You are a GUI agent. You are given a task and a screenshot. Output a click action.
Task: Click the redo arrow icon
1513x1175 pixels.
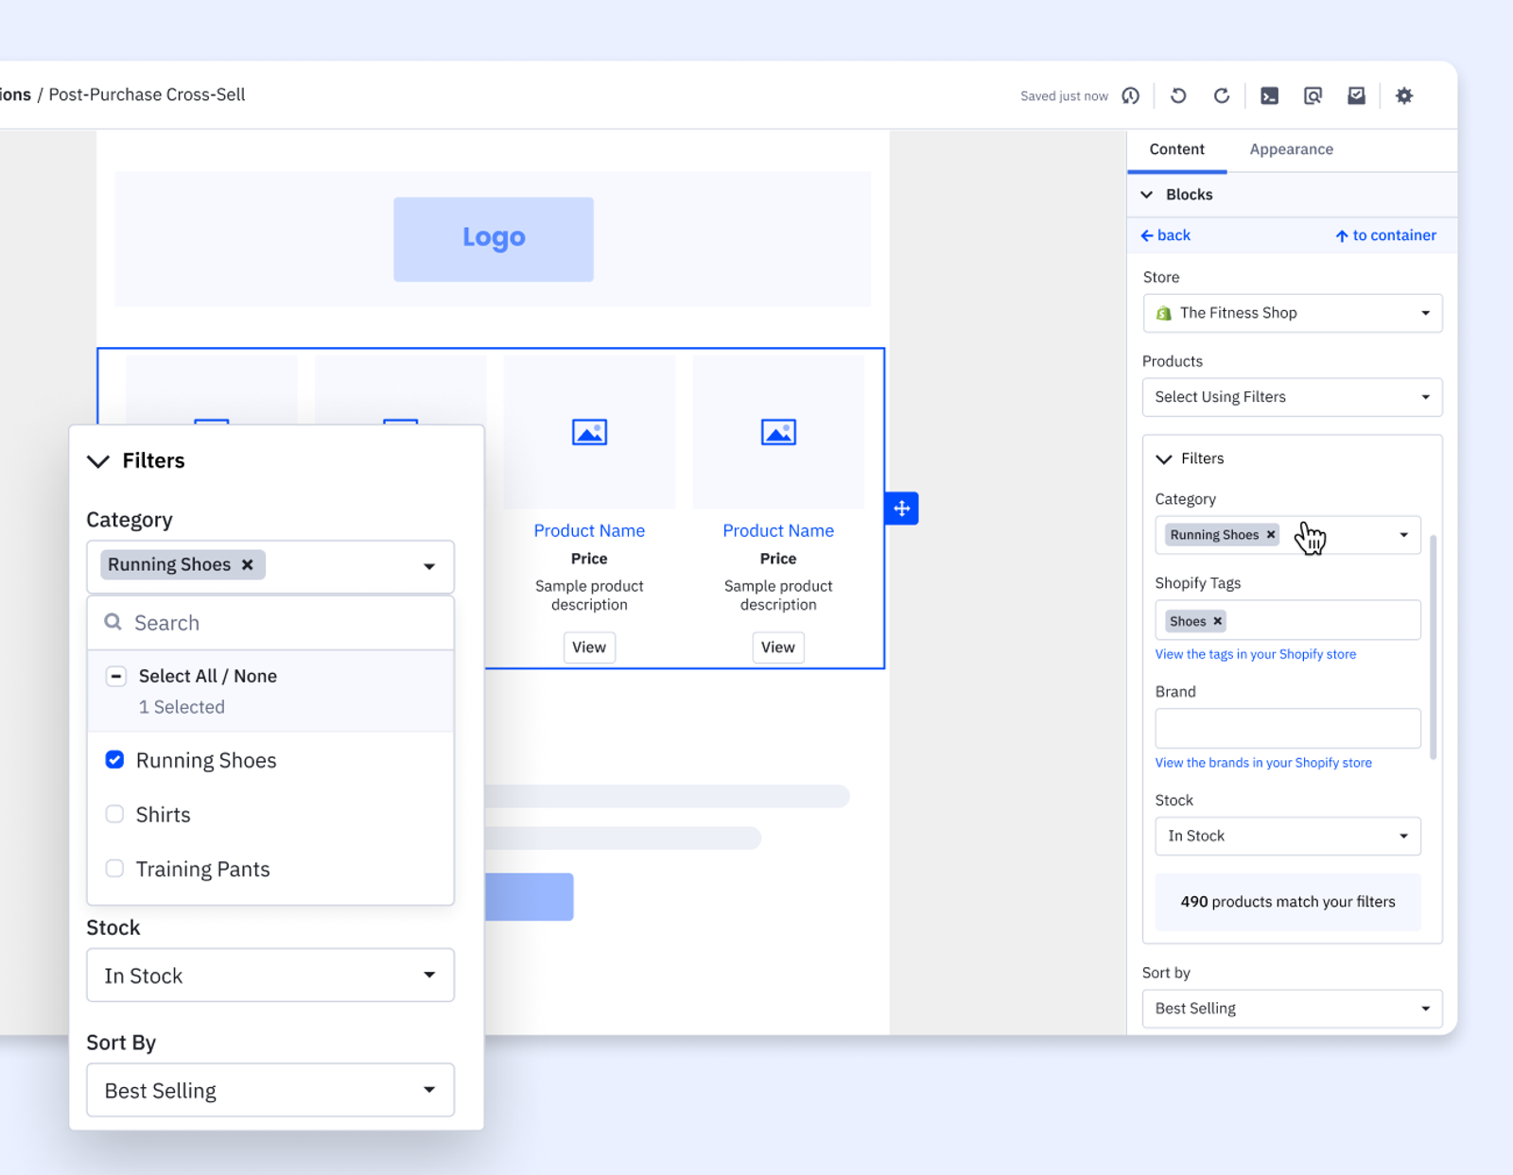[x=1222, y=95]
